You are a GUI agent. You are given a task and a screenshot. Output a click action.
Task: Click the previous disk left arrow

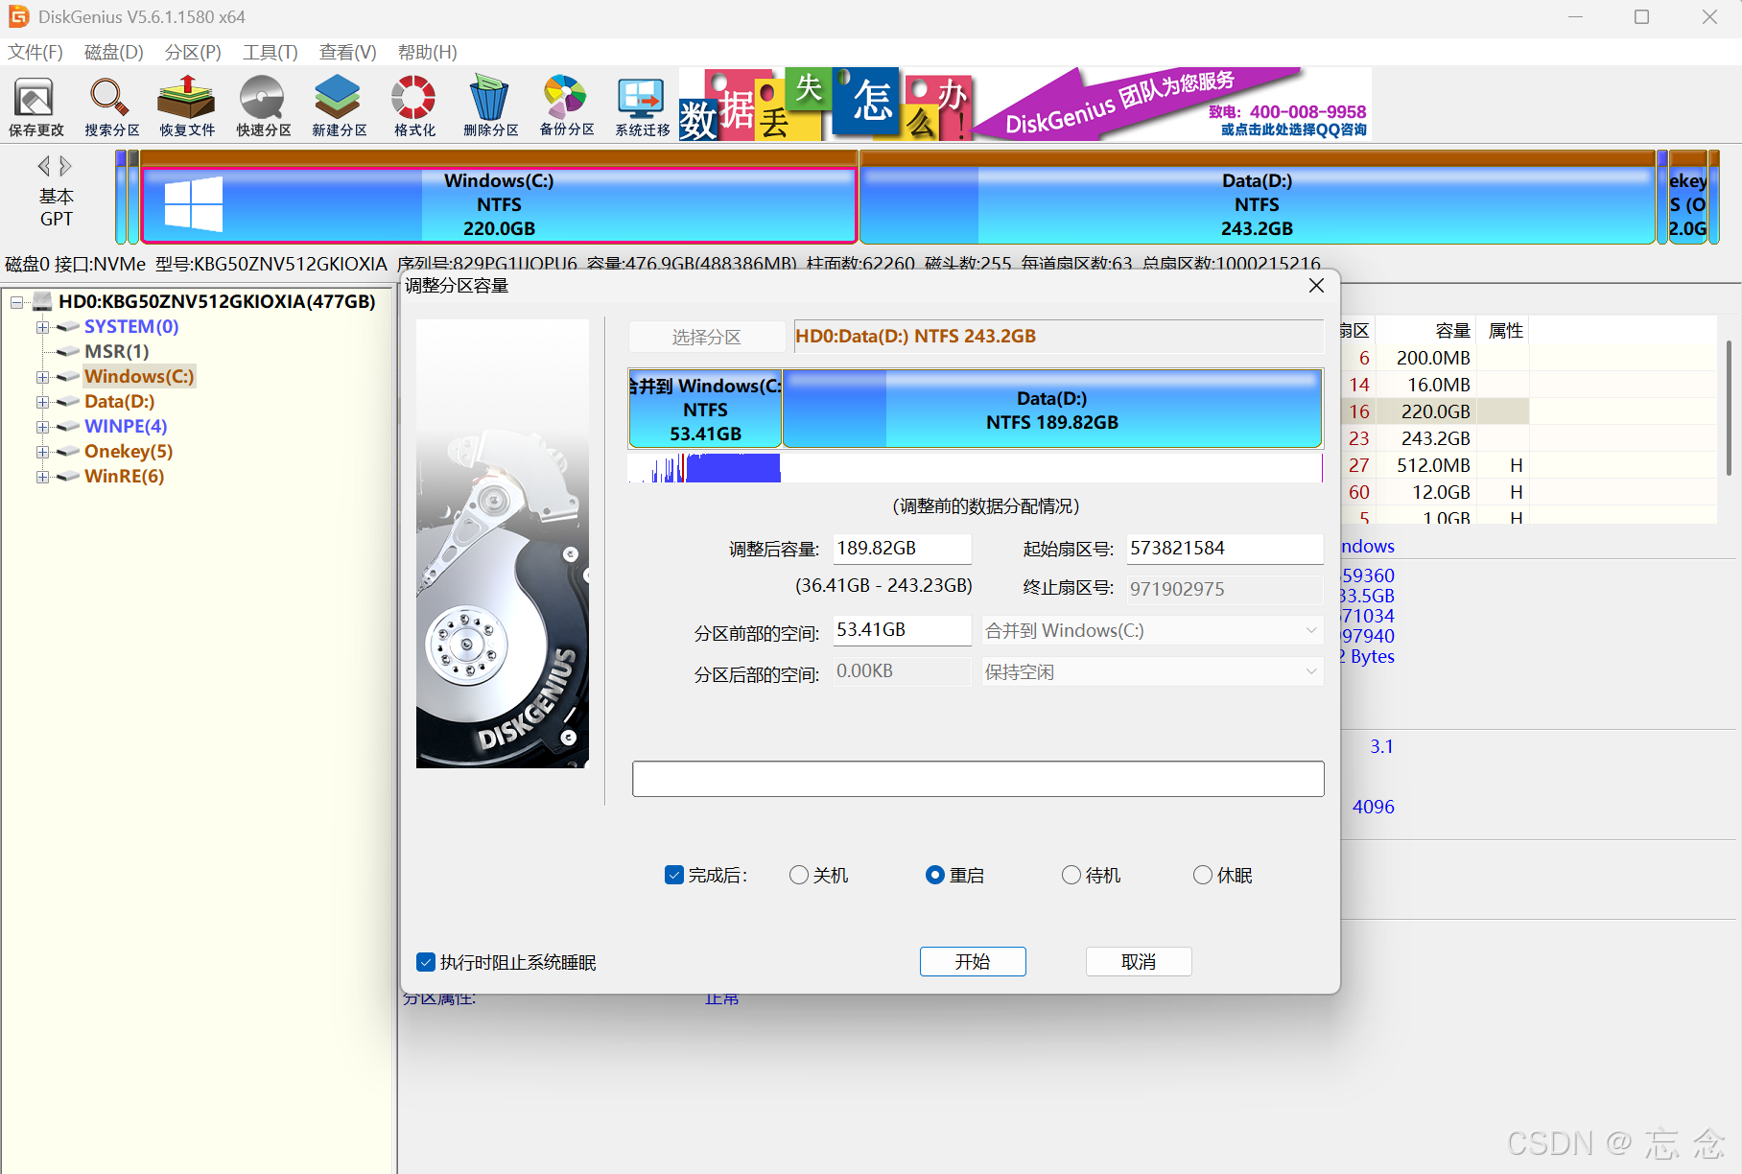[x=43, y=166]
